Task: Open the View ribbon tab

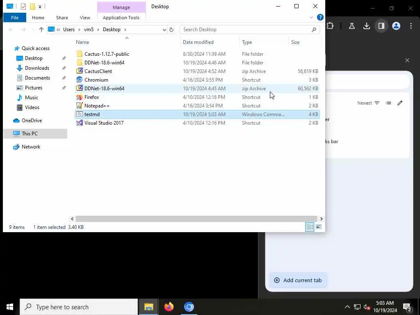Action: click(x=85, y=18)
